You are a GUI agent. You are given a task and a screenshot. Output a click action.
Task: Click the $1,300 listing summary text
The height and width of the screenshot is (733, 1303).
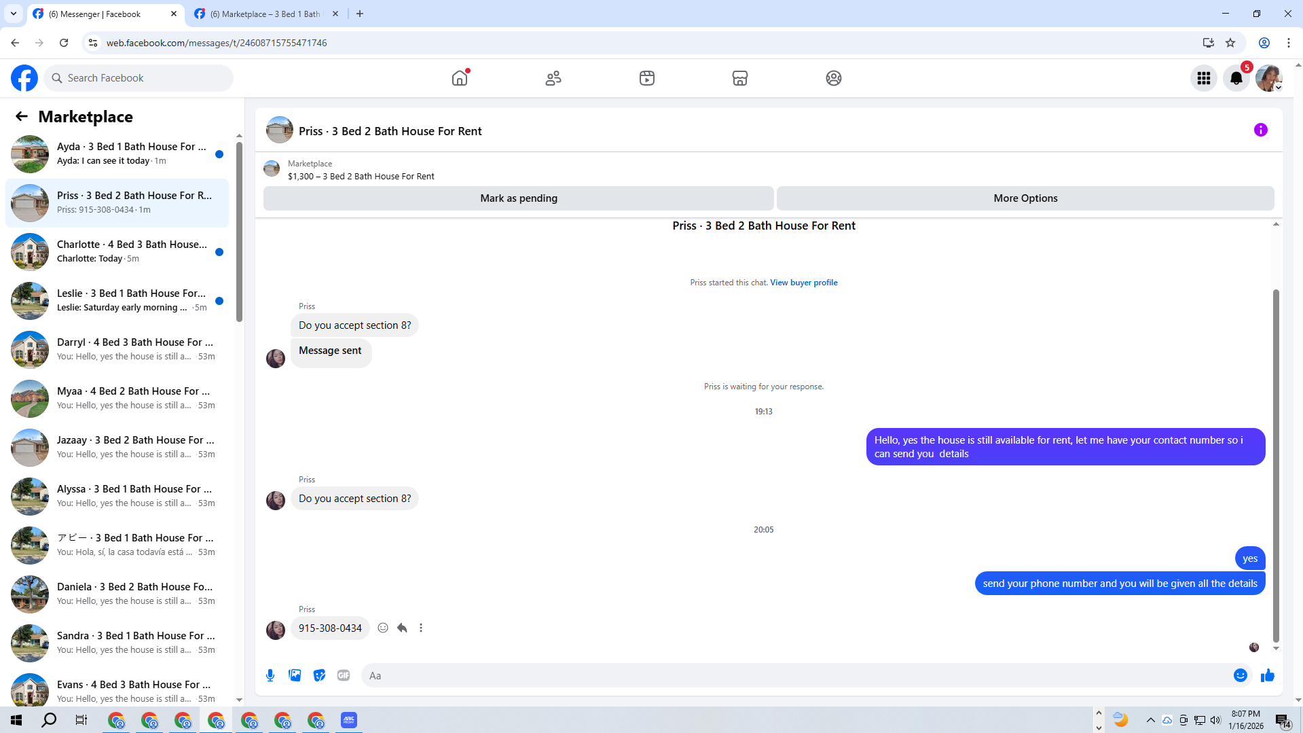tap(361, 177)
